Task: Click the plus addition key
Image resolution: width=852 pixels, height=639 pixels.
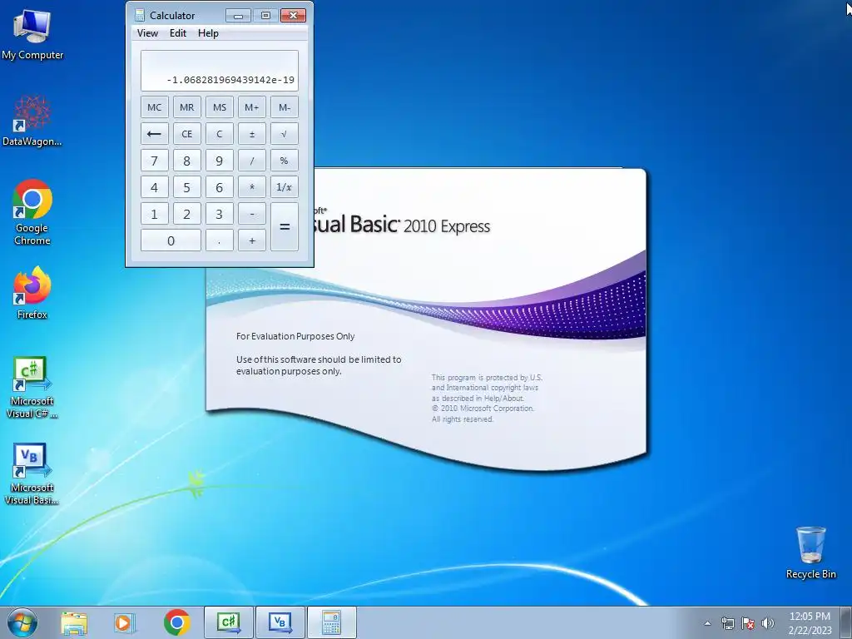Action: coord(251,240)
